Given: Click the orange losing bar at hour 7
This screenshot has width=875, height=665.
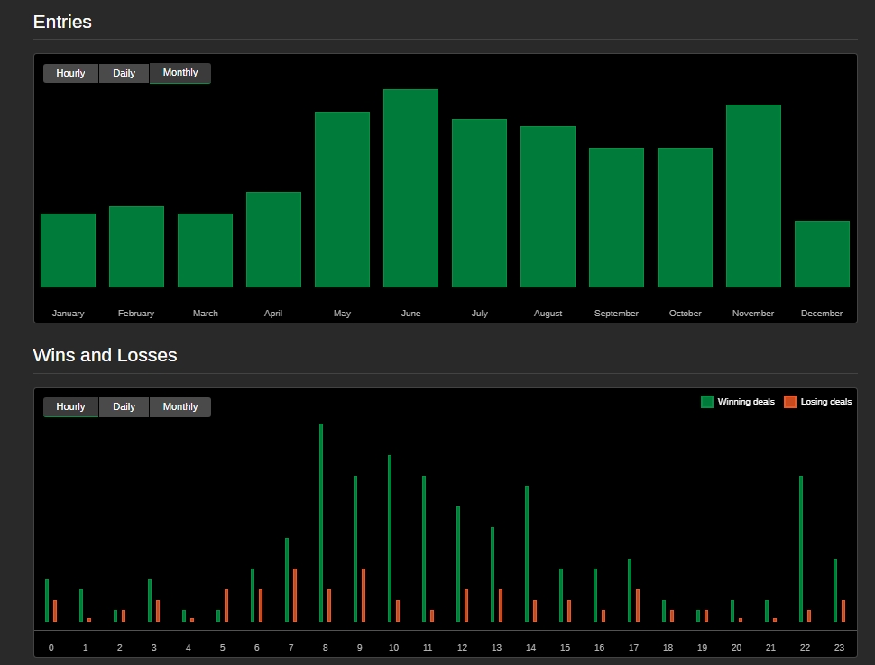Looking at the screenshot, I should pos(295,595).
